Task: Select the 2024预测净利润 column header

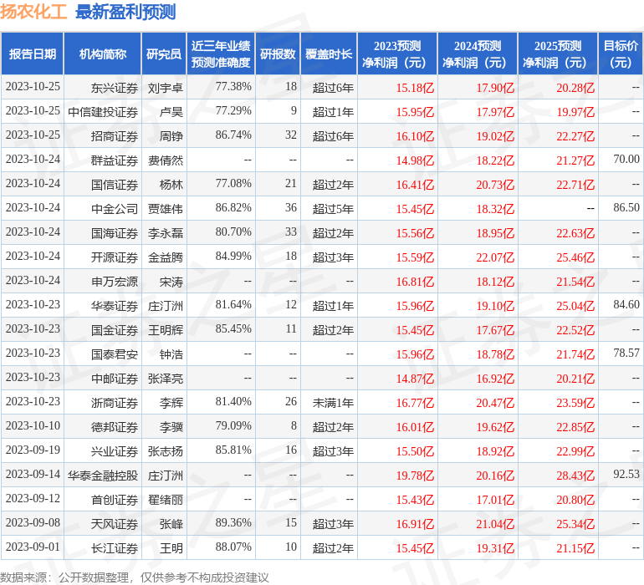Action: [478, 53]
